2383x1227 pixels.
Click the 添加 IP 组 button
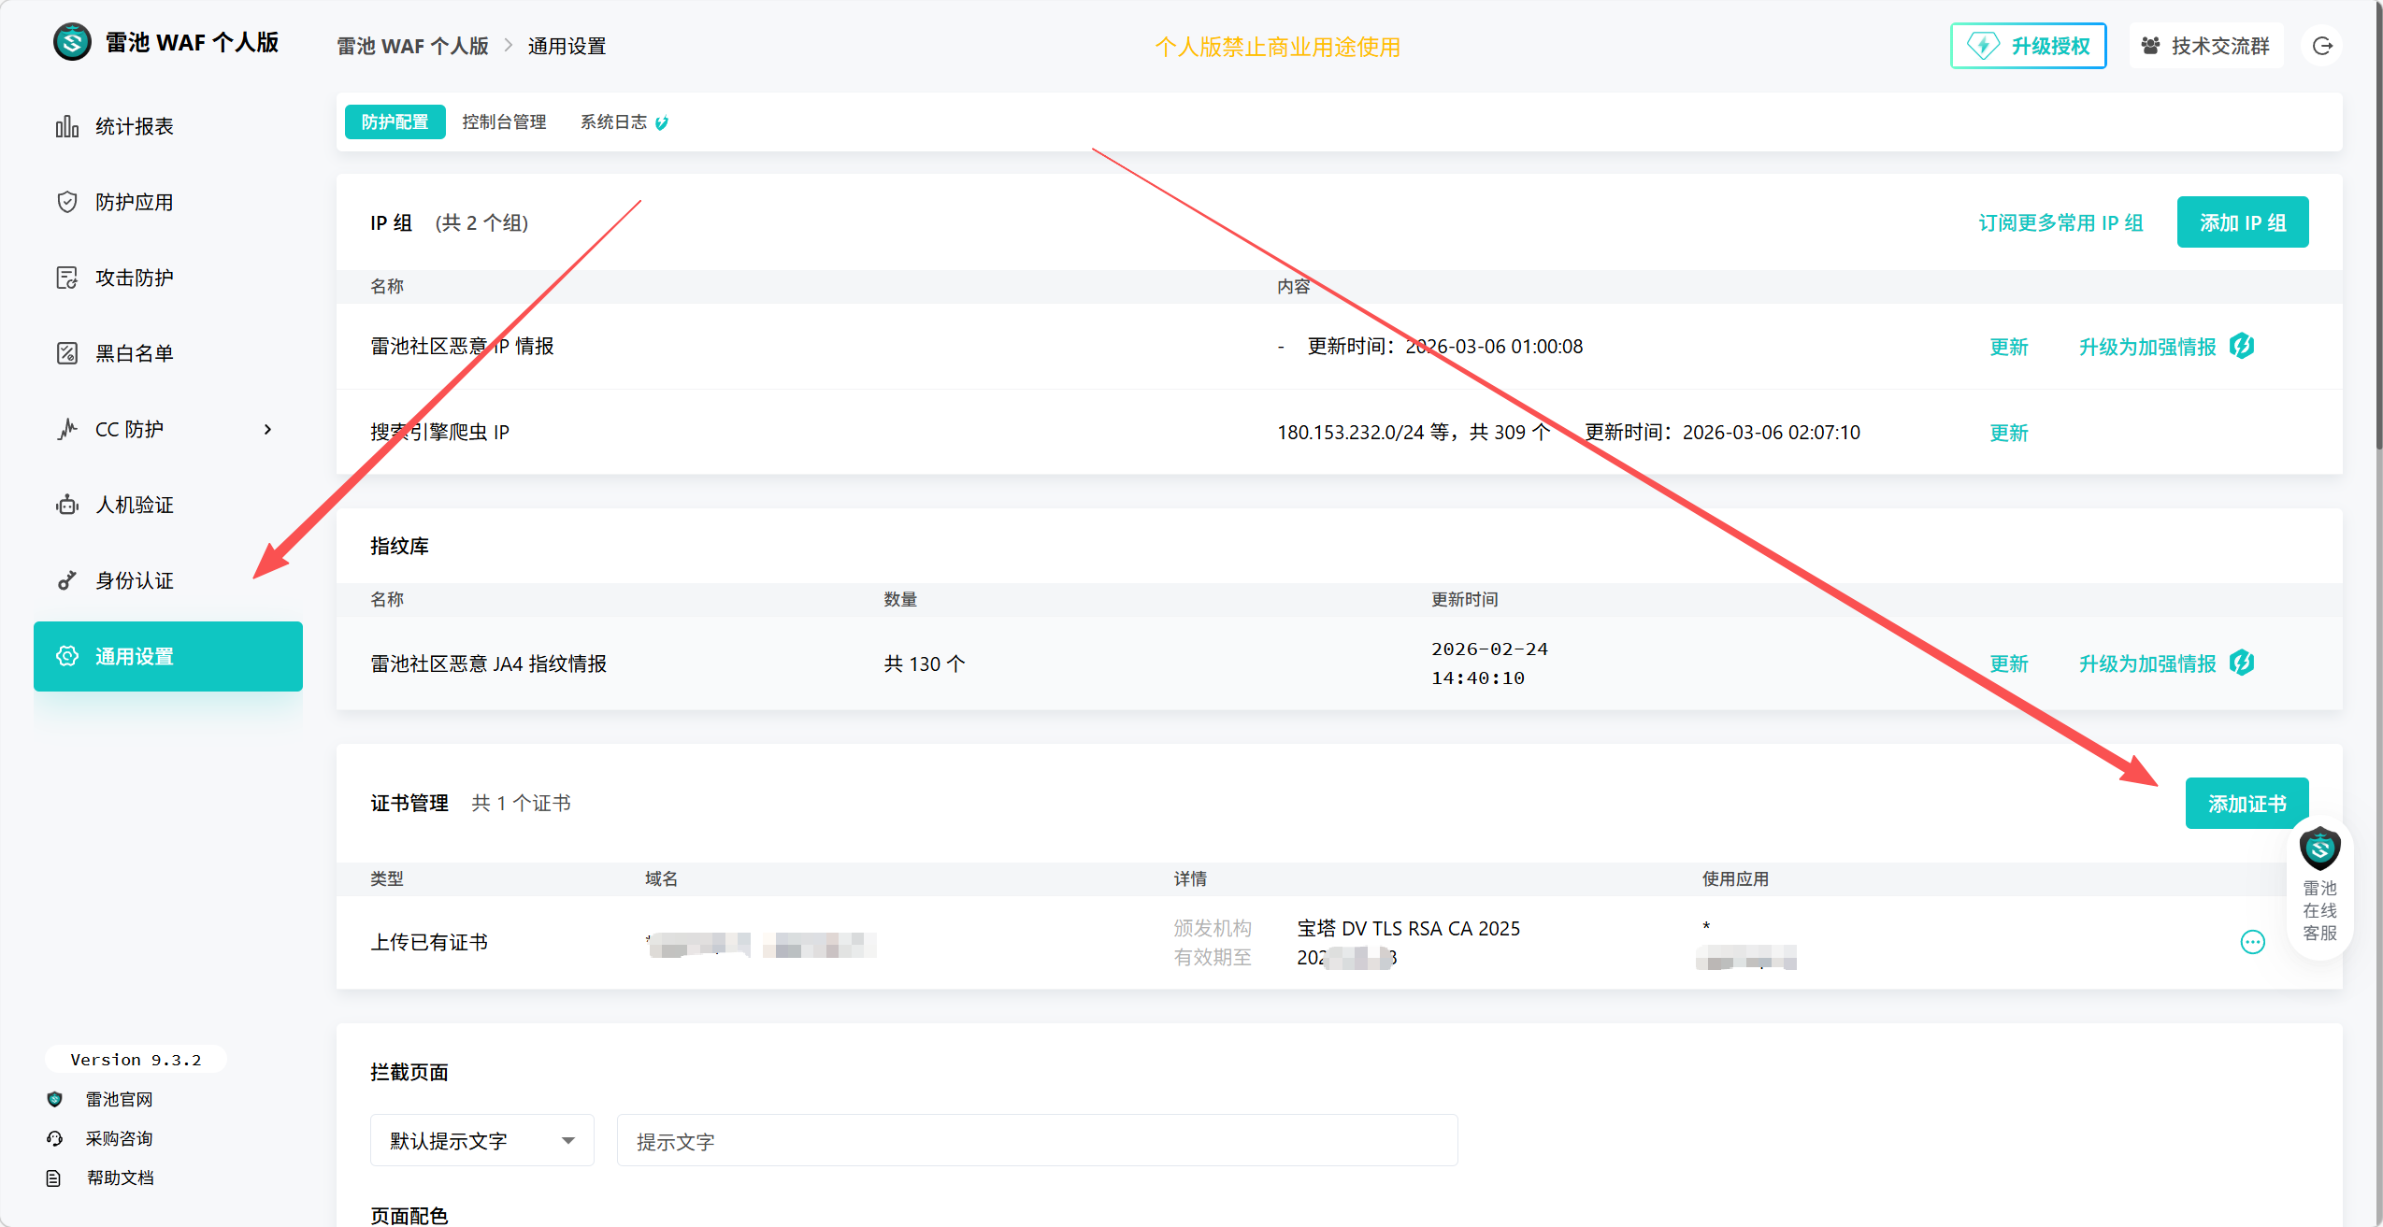2242,222
